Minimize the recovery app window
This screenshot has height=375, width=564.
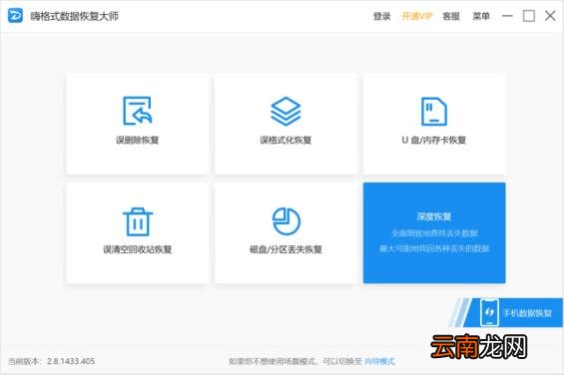pyautogui.click(x=507, y=16)
